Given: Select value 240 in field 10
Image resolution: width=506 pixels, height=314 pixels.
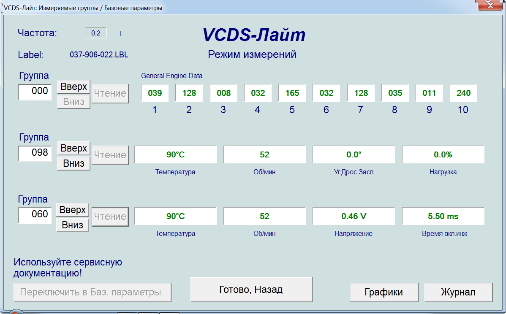Looking at the screenshot, I should (463, 93).
